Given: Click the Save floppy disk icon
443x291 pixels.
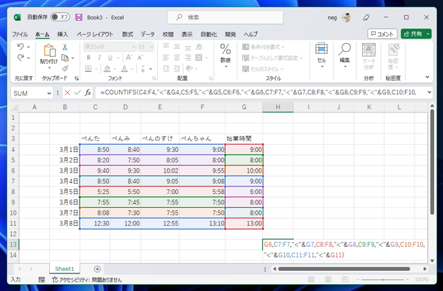Looking at the screenshot, I should click(x=79, y=17).
